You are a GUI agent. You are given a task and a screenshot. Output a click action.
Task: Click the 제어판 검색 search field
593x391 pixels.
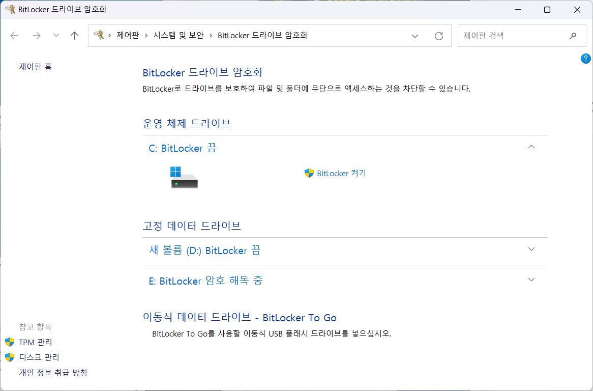click(521, 36)
